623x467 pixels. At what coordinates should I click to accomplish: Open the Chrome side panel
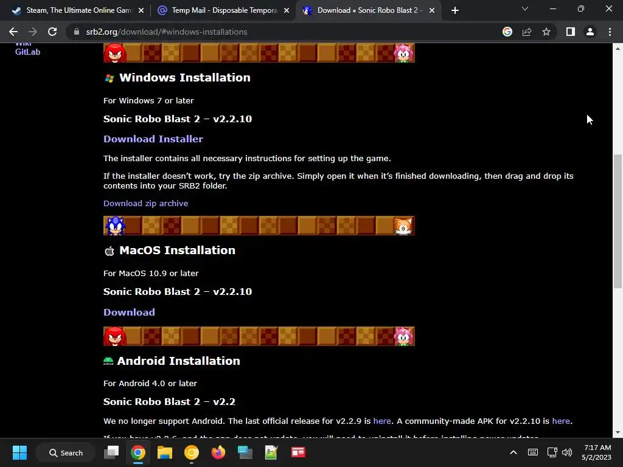[571, 32]
